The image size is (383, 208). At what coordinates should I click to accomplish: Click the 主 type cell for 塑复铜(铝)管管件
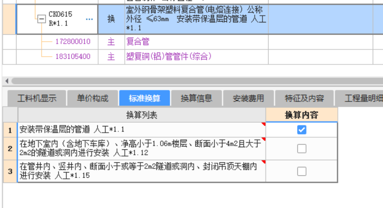click(x=111, y=57)
